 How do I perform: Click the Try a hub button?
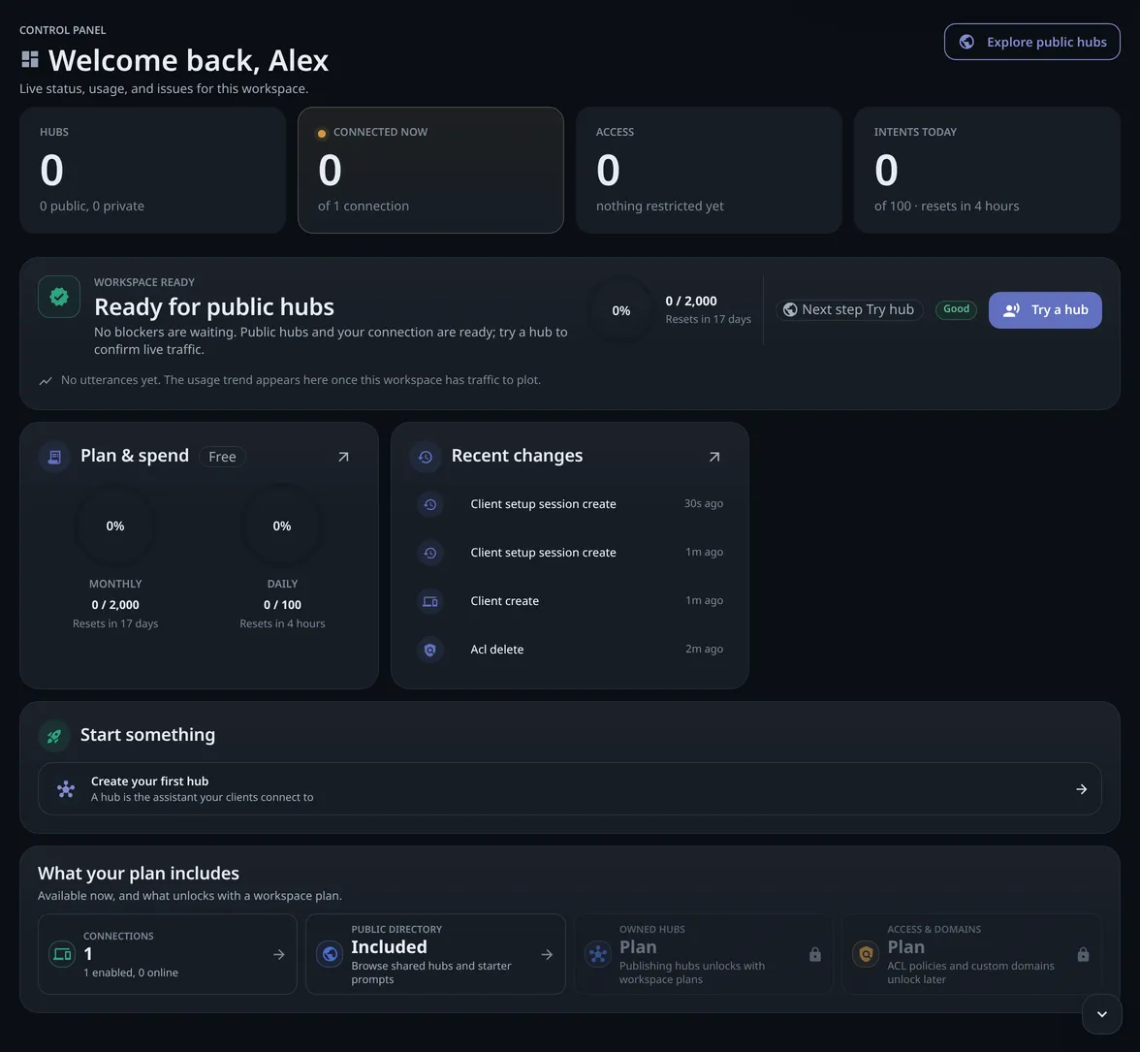[1045, 309]
